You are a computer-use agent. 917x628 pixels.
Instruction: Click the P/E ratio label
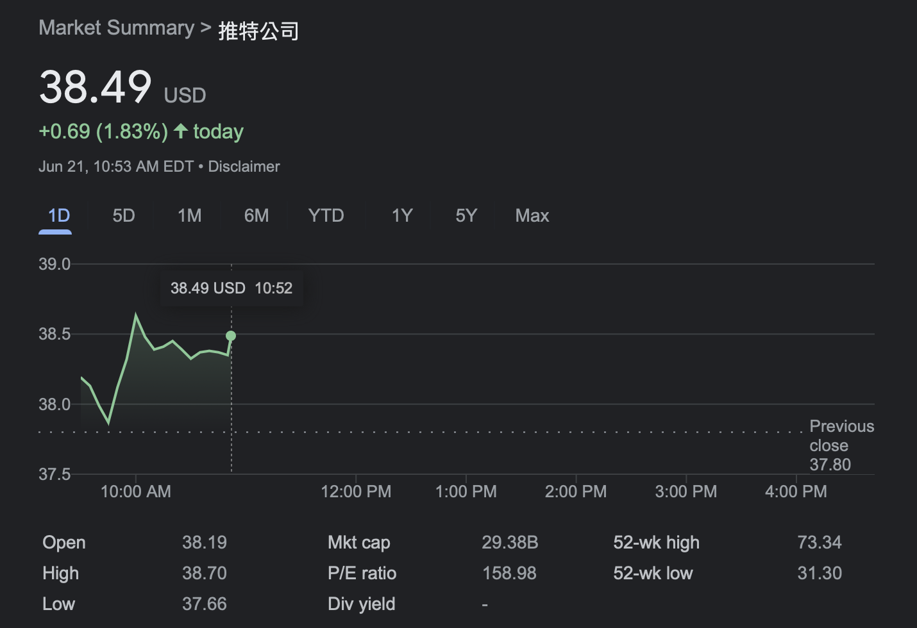[x=362, y=573]
